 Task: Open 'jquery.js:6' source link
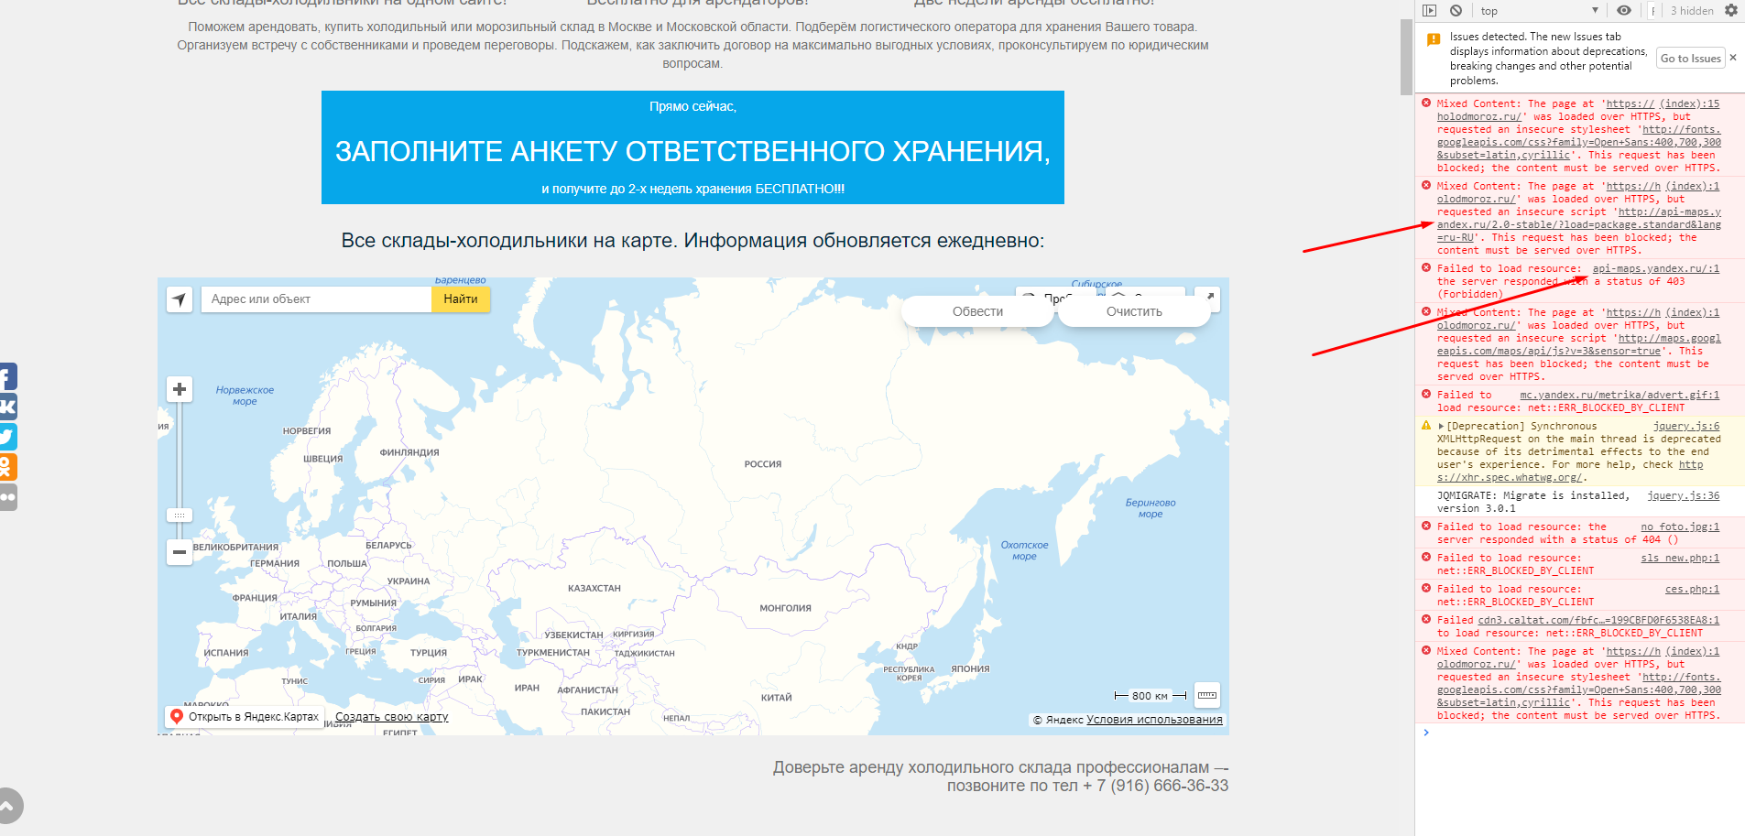coord(1686,426)
